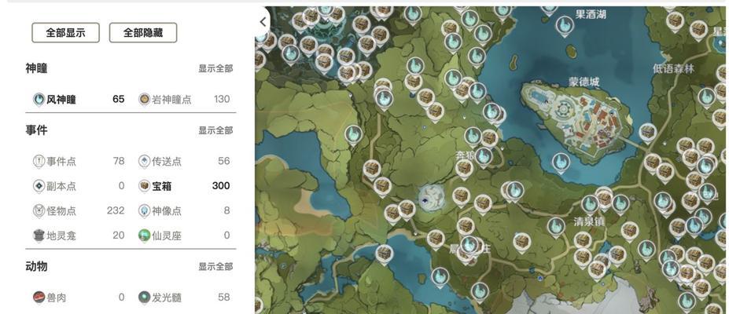Screen dimensions: 729x314
Task: Collapse the sidebar with the arrow
Action: pyautogui.click(x=263, y=22)
